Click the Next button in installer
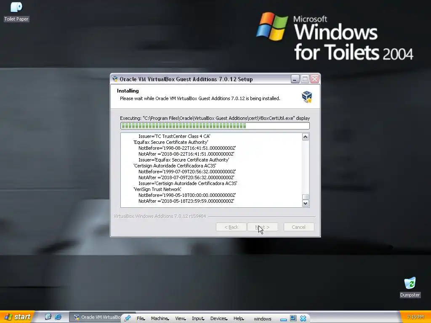The image size is (431, 323). 263,227
